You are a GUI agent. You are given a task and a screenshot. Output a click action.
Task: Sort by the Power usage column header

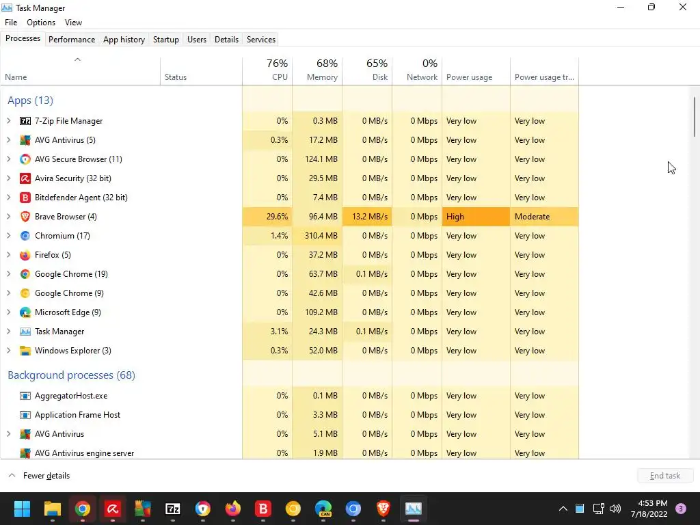pyautogui.click(x=476, y=70)
